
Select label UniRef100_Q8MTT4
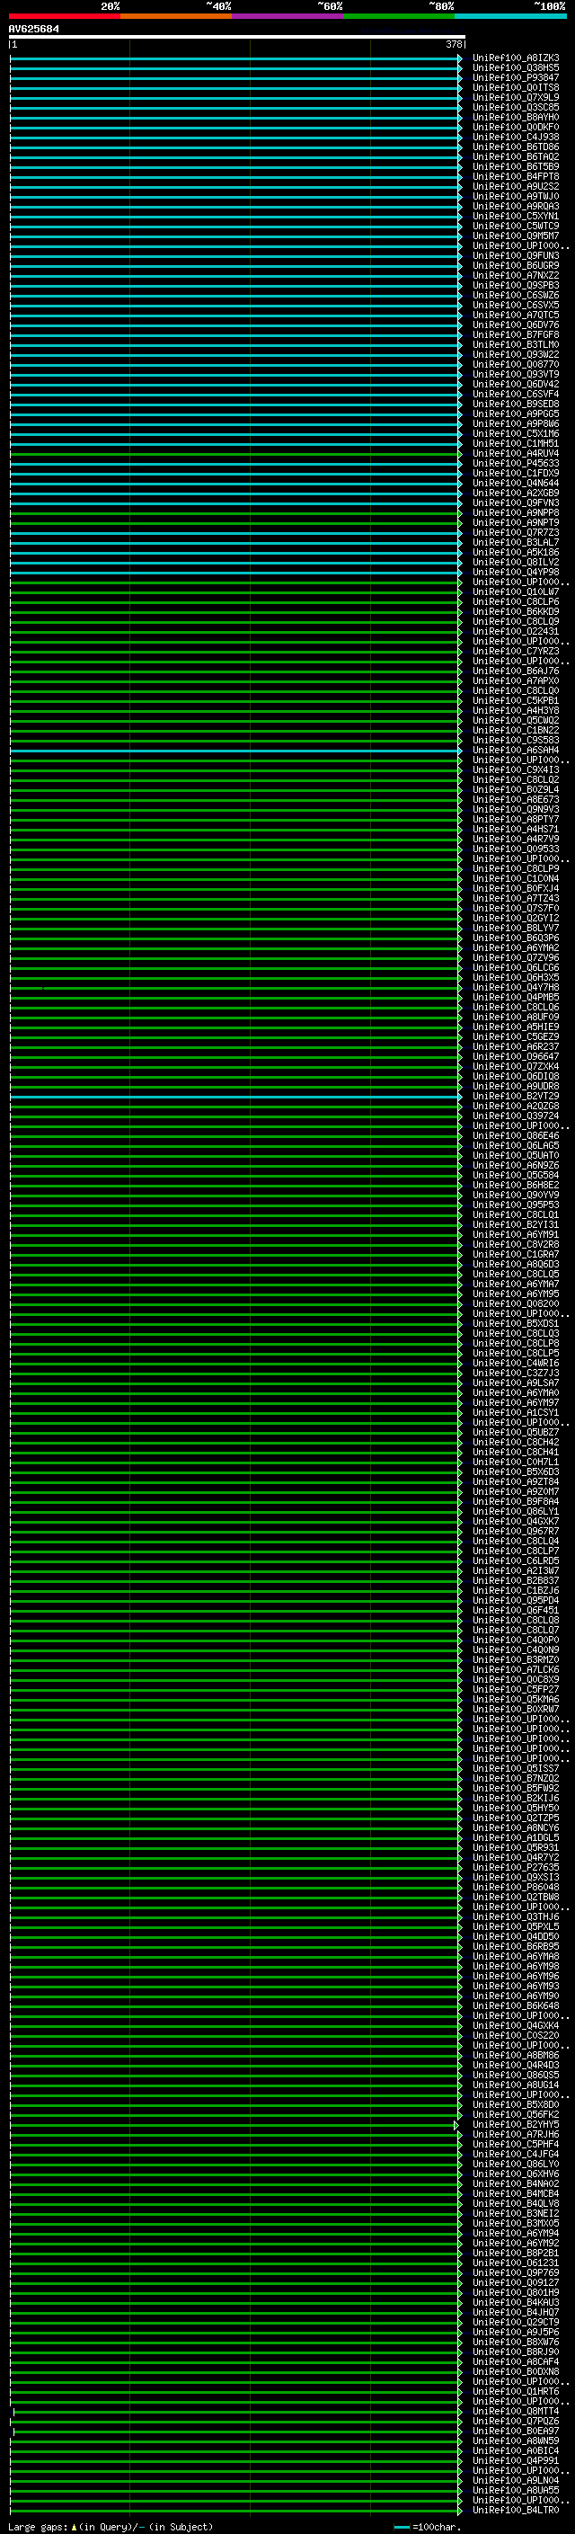pos(515,2412)
